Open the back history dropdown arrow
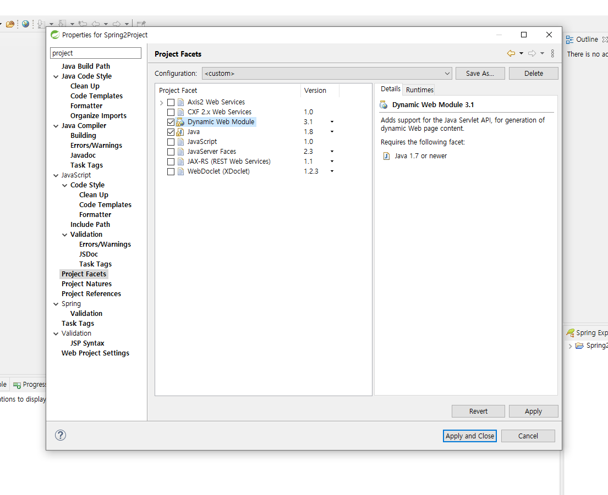Viewport: 608px width, 495px height. point(521,53)
